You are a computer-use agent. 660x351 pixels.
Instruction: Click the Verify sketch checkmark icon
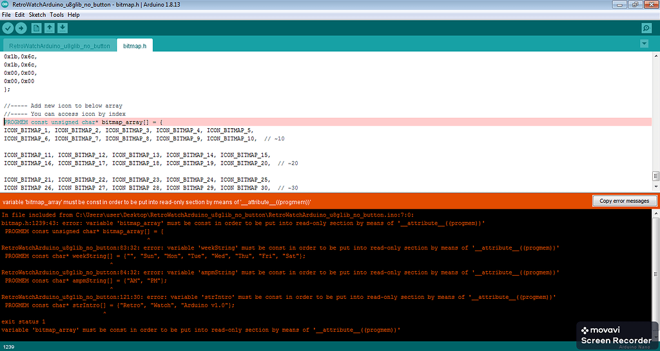pyautogui.click(x=8, y=28)
